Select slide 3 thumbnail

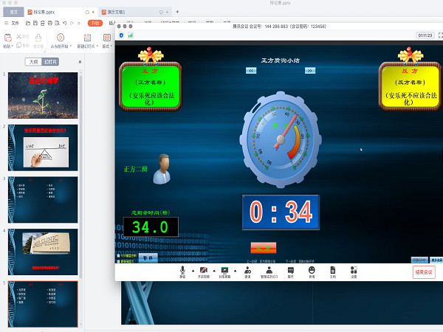(43, 200)
